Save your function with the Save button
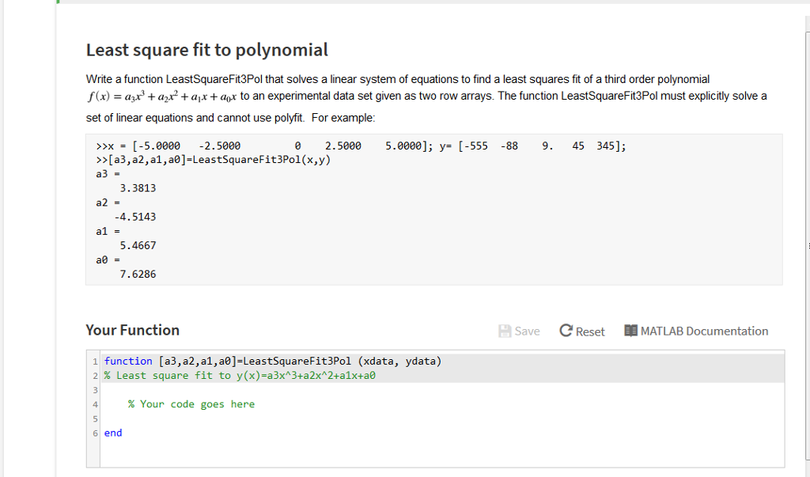This screenshot has width=810, height=477. tap(519, 331)
